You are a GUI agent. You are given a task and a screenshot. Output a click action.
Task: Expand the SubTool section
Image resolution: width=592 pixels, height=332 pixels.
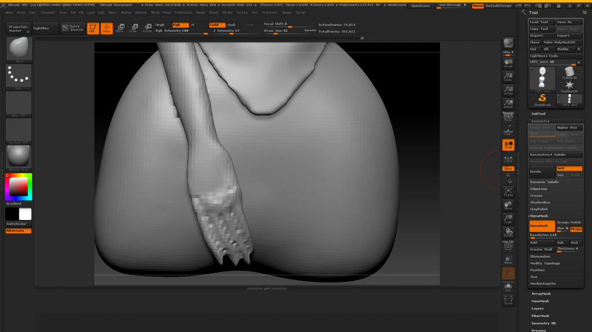coord(538,114)
